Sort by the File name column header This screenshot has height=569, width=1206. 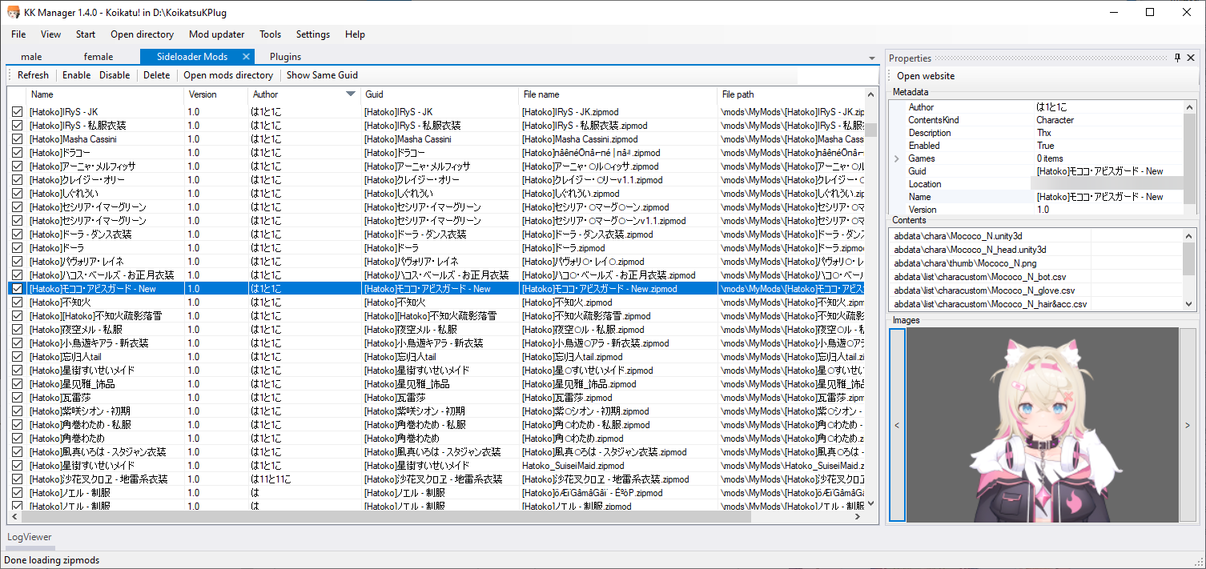pos(617,94)
